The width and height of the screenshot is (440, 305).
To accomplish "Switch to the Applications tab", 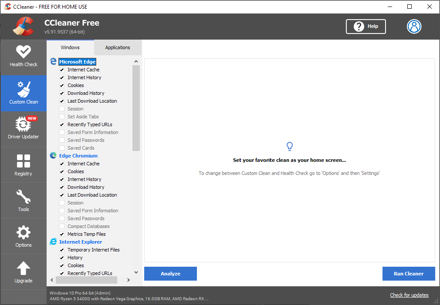I will point(118,47).
